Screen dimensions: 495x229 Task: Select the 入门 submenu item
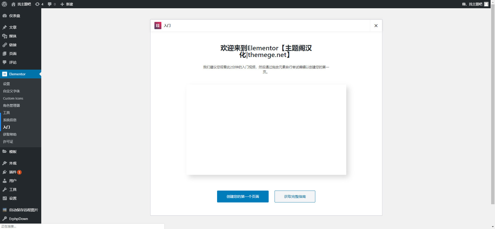point(6,127)
